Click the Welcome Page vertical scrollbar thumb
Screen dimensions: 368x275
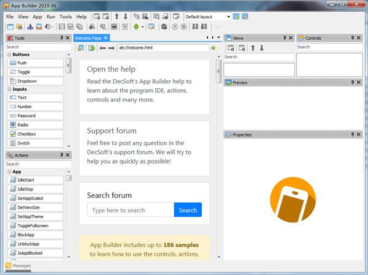point(219,71)
